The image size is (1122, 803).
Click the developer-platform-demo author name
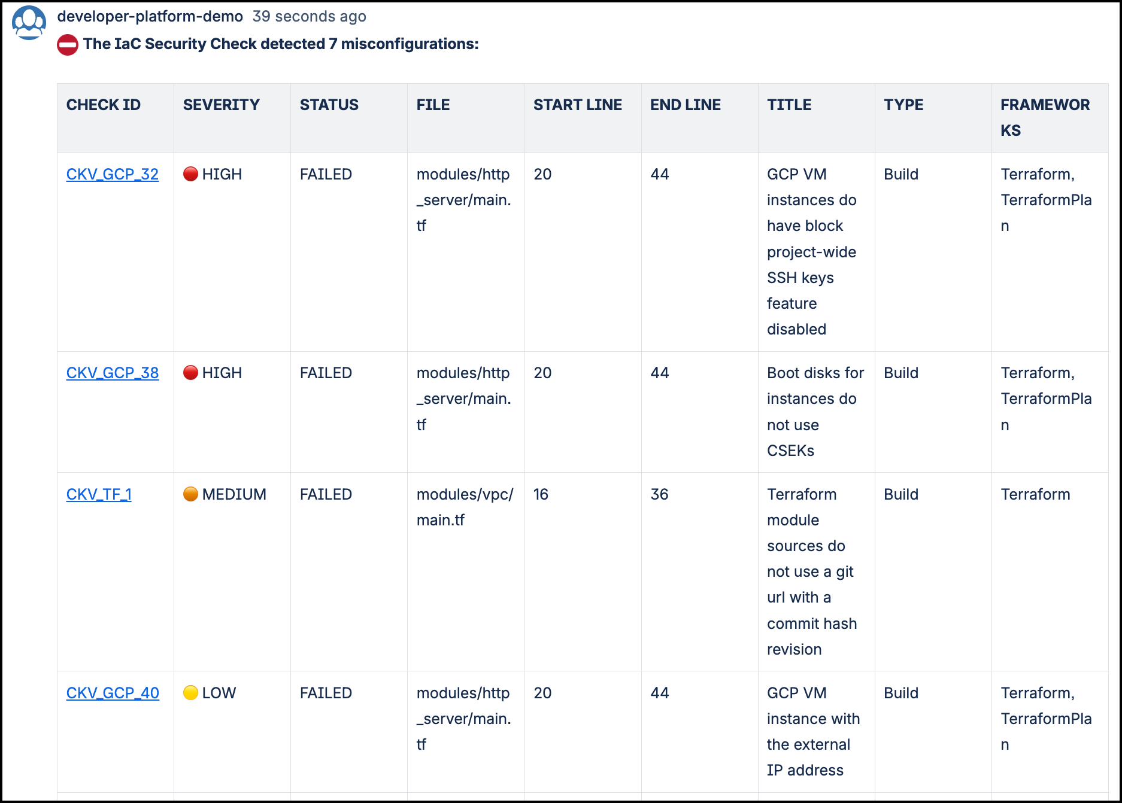point(150,16)
